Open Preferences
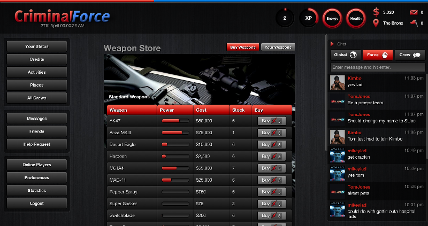Screen dimensions: 428x226 coord(37,177)
